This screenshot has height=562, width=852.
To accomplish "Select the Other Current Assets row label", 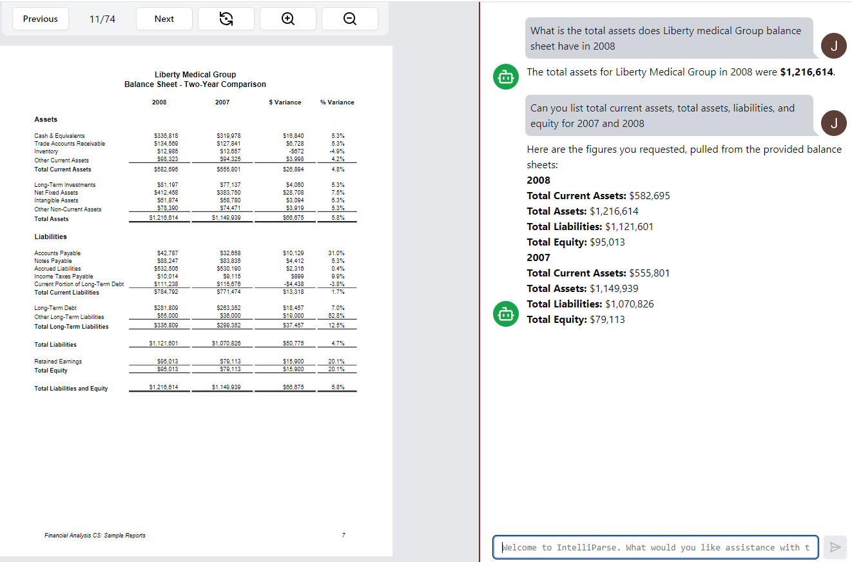I will pyautogui.click(x=61, y=160).
